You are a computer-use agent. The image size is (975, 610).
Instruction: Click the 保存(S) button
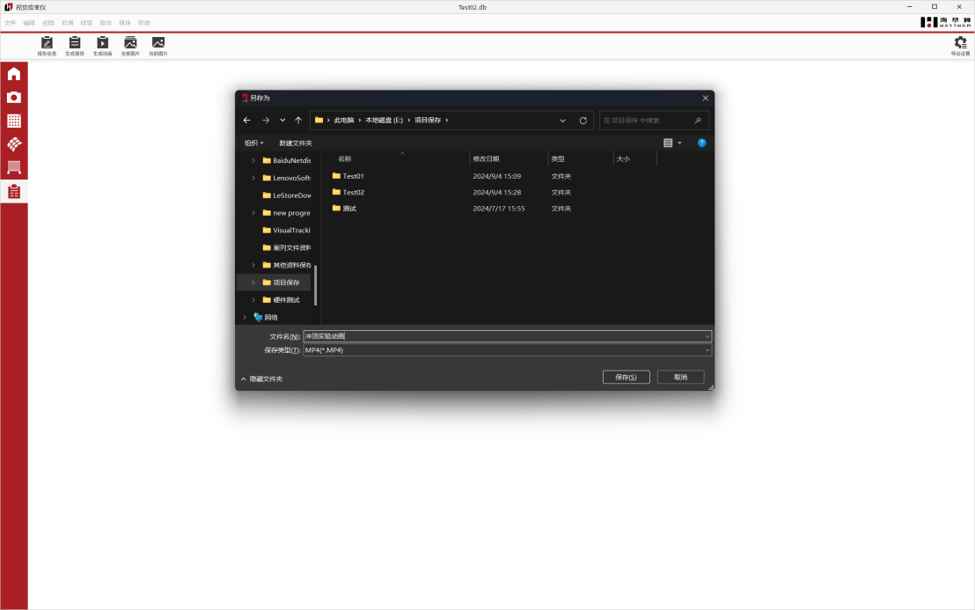[626, 377]
